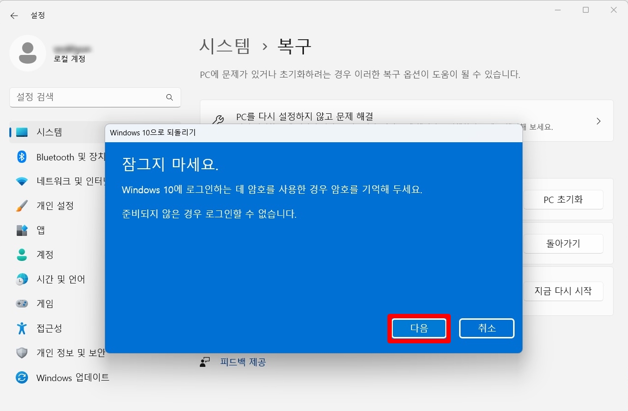Click the 돌아가기 button
The image size is (628, 411).
(563, 243)
